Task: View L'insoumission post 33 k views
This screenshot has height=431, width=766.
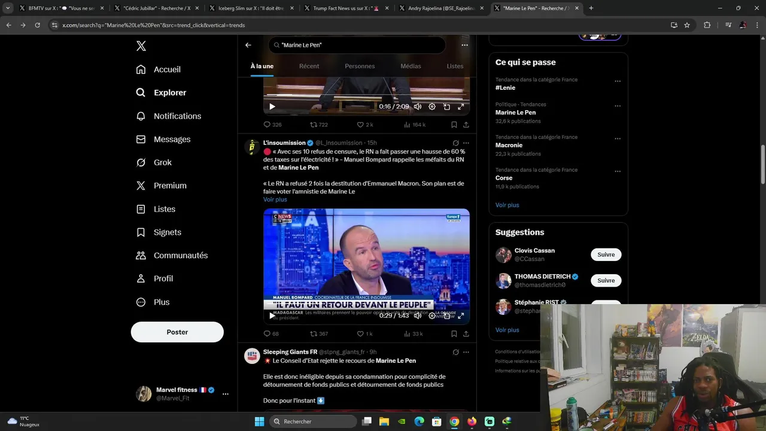Action: point(413,333)
